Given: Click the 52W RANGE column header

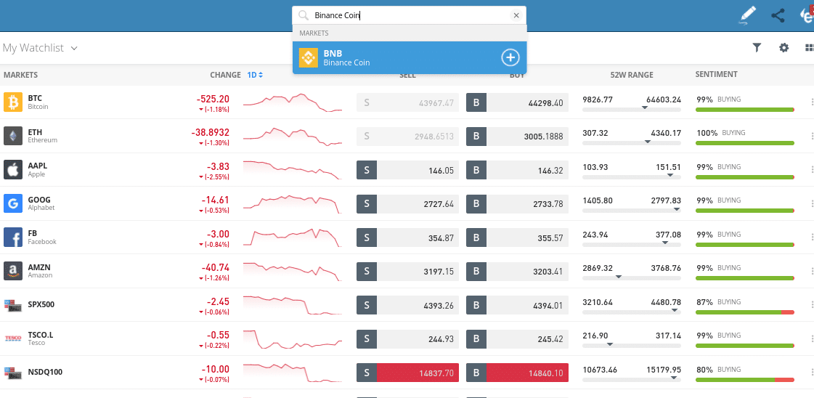Looking at the screenshot, I should [632, 75].
